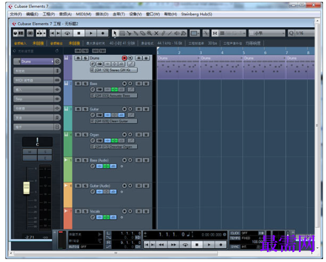Open Organ Drawbar Organ program selector
The width and height of the screenshot is (326, 262).
114,147
